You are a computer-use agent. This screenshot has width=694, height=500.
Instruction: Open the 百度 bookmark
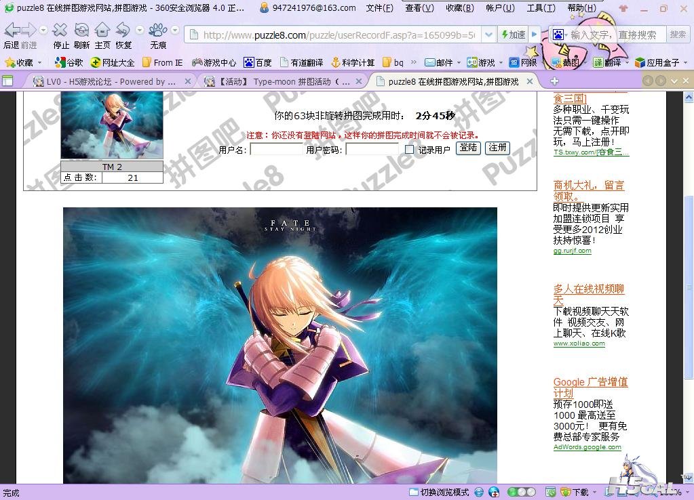pyautogui.click(x=258, y=63)
